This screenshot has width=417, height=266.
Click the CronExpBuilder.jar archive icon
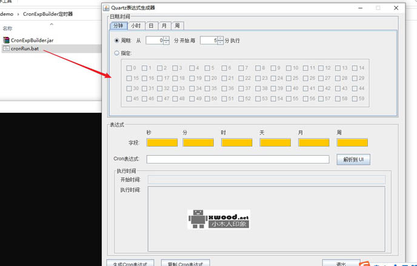coord(7,40)
